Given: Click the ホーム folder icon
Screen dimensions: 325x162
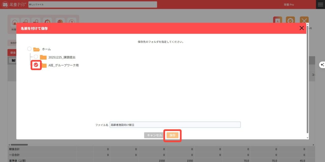Looking at the screenshot, I should (x=36, y=49).
